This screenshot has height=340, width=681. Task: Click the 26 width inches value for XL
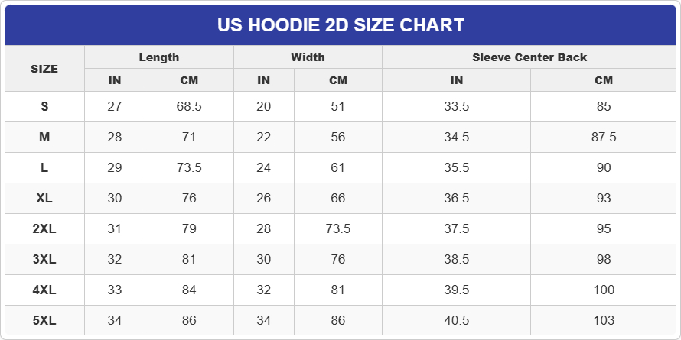click(264, 199)
